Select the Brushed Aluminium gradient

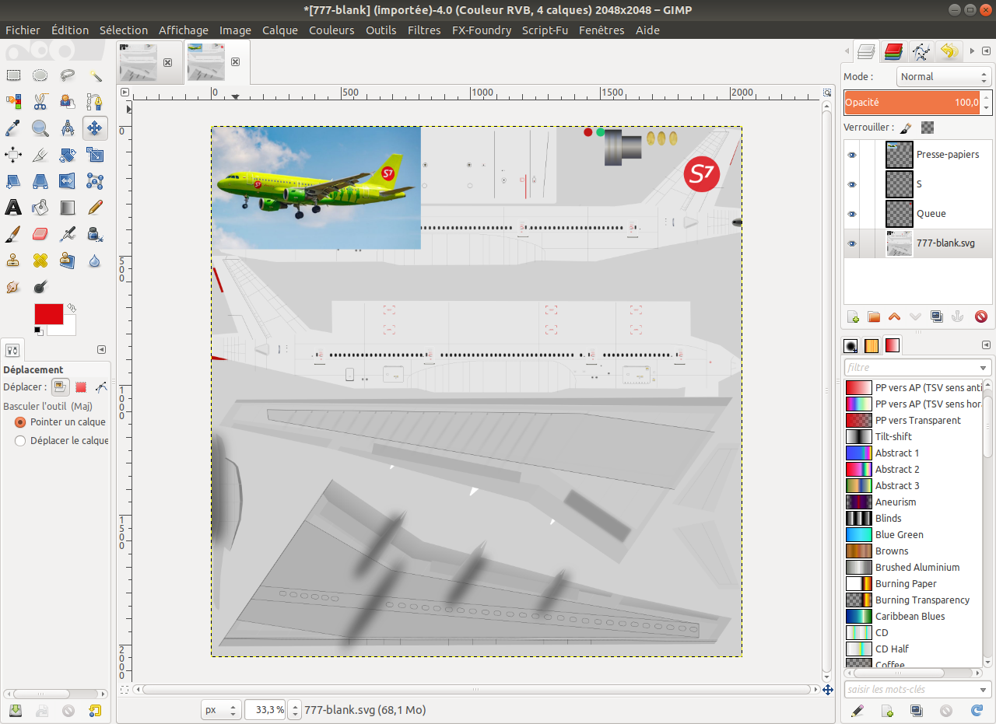coord(917,568)
